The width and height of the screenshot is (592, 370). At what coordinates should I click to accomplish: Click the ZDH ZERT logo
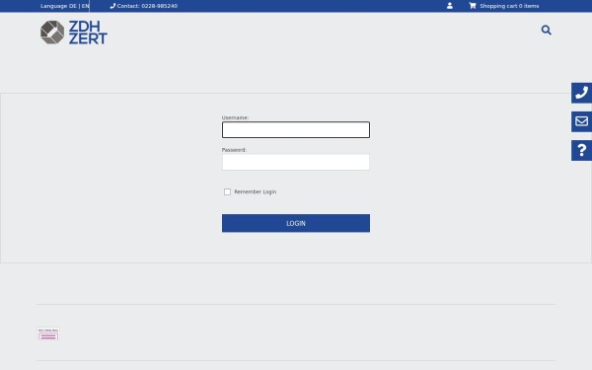point(74,33)
